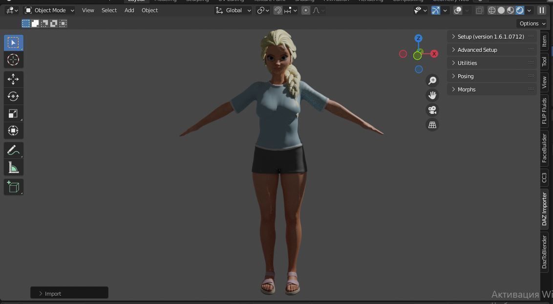The height and width of the screenshot is (304, 553).
Task: Switch perspective/orthographic with the grid icon
Action: (432, 125)
